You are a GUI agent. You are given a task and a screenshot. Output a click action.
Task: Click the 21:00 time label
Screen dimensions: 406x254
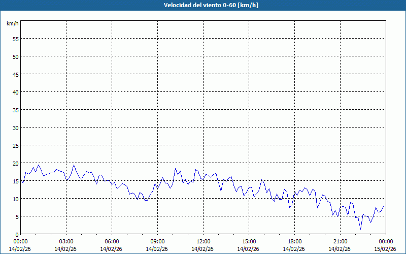point(340,241)
